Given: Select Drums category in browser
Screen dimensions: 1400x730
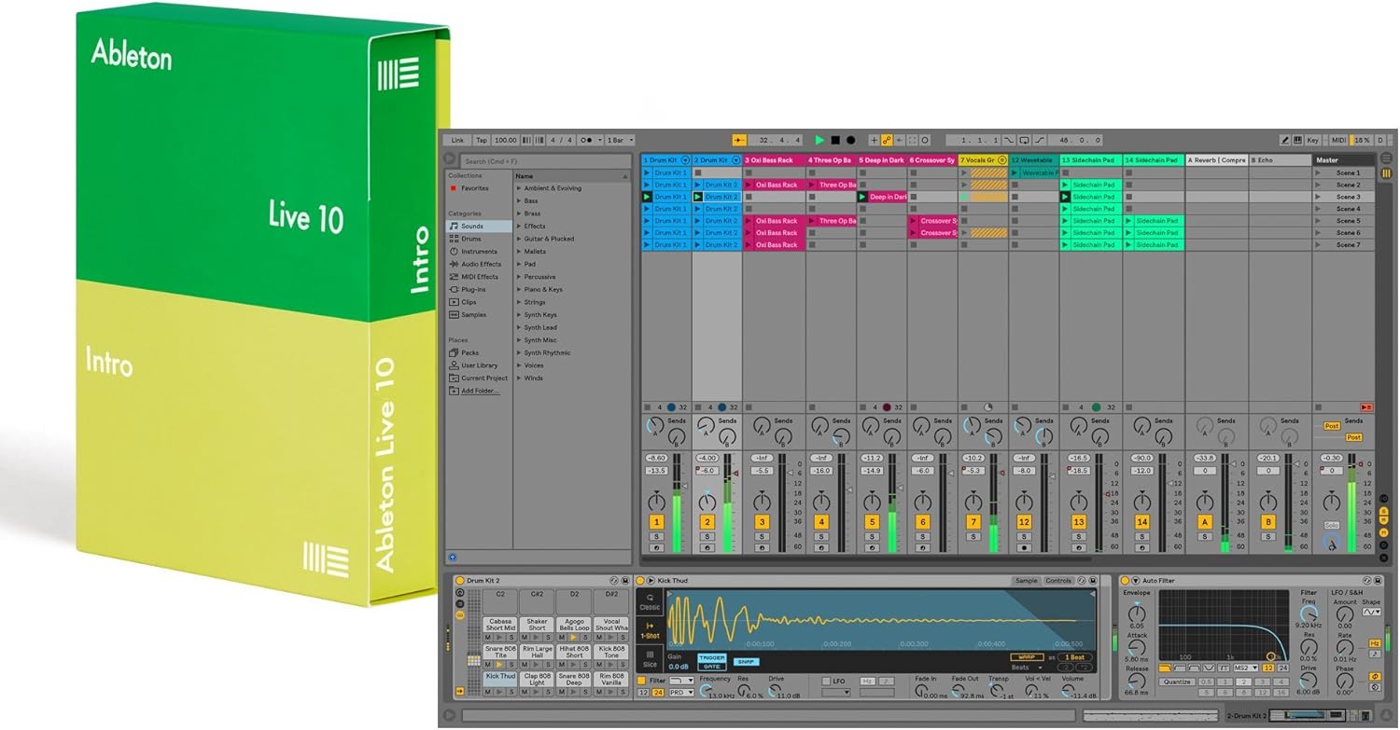Looking at the screenshot, I should [471, 239].
